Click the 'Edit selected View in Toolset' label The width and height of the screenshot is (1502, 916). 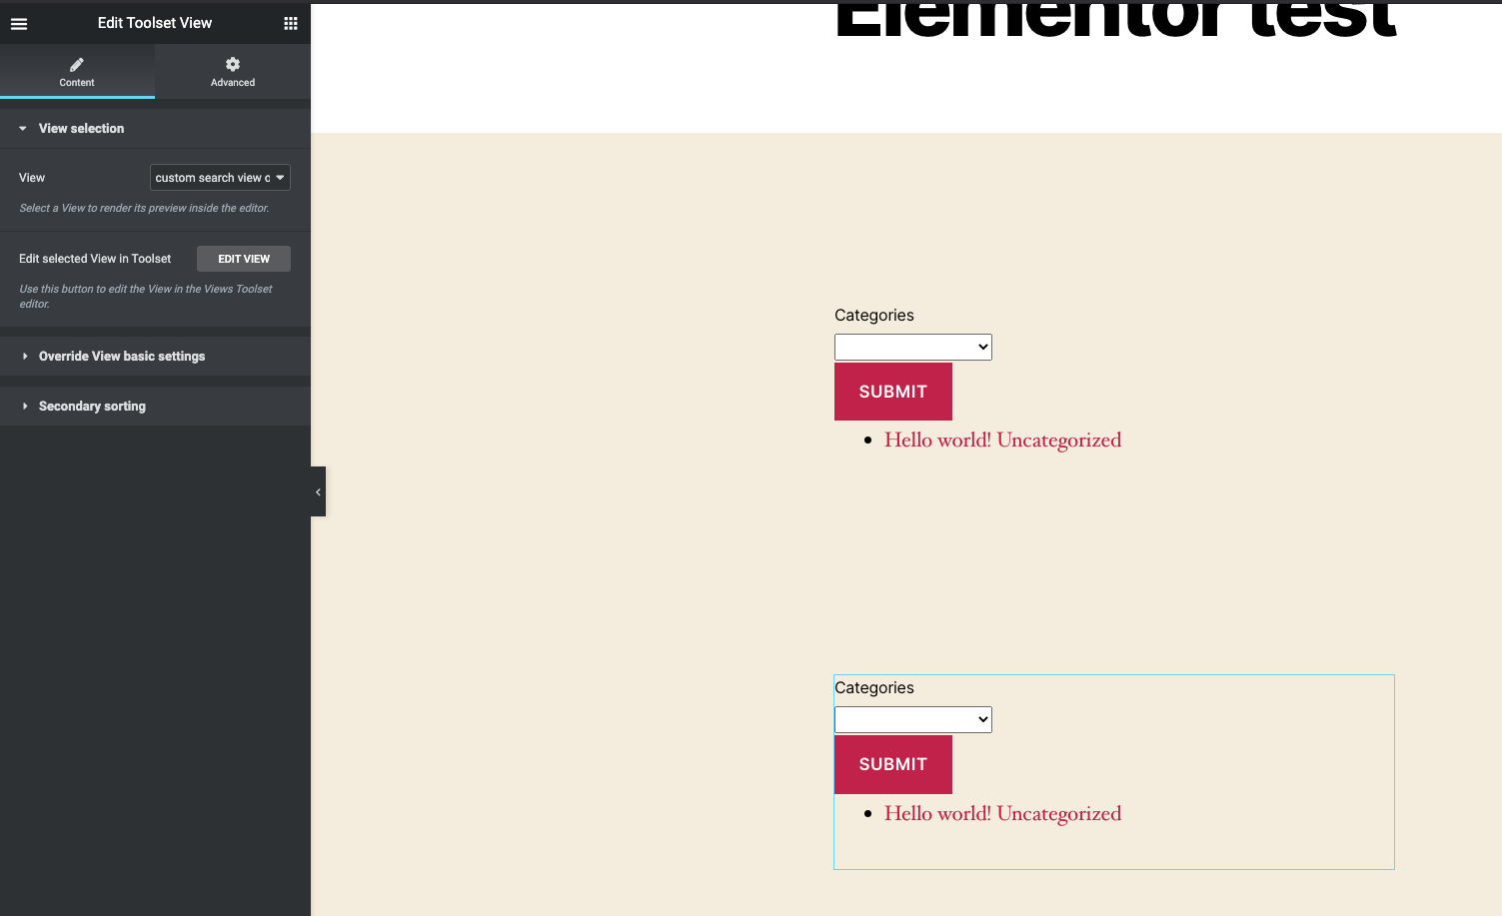click(95, 259)
